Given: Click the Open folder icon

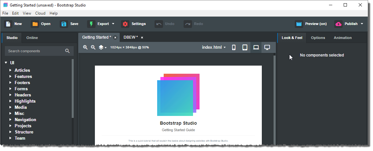Looking at the screenshot, I should click(x=35, y=24).
